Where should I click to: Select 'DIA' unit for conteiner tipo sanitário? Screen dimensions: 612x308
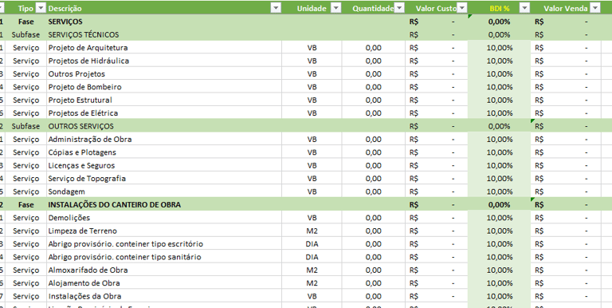click(x=312, y=257)
